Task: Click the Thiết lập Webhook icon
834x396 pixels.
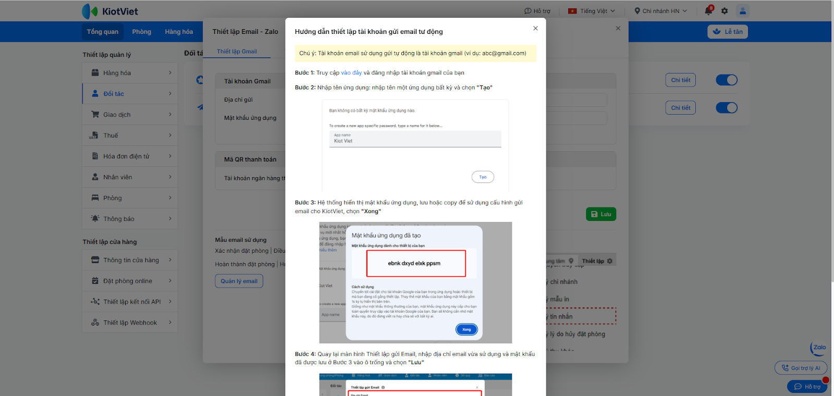Action: [x=95, y=323]
